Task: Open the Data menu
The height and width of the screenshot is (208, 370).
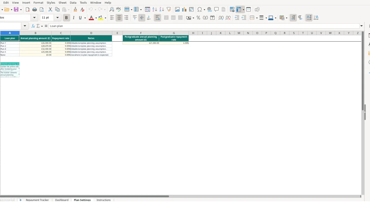Action: [73, 2]
